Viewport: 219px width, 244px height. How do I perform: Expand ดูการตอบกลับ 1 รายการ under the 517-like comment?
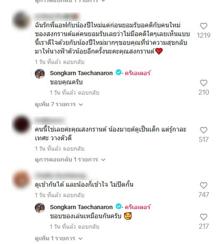point(70,159)
